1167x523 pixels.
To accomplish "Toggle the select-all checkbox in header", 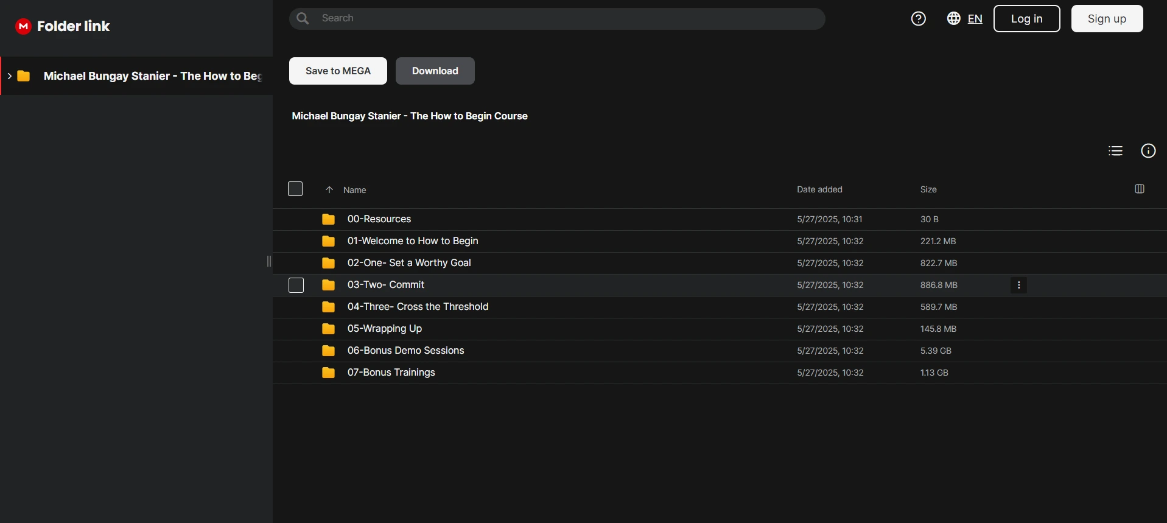I will 295,189.
